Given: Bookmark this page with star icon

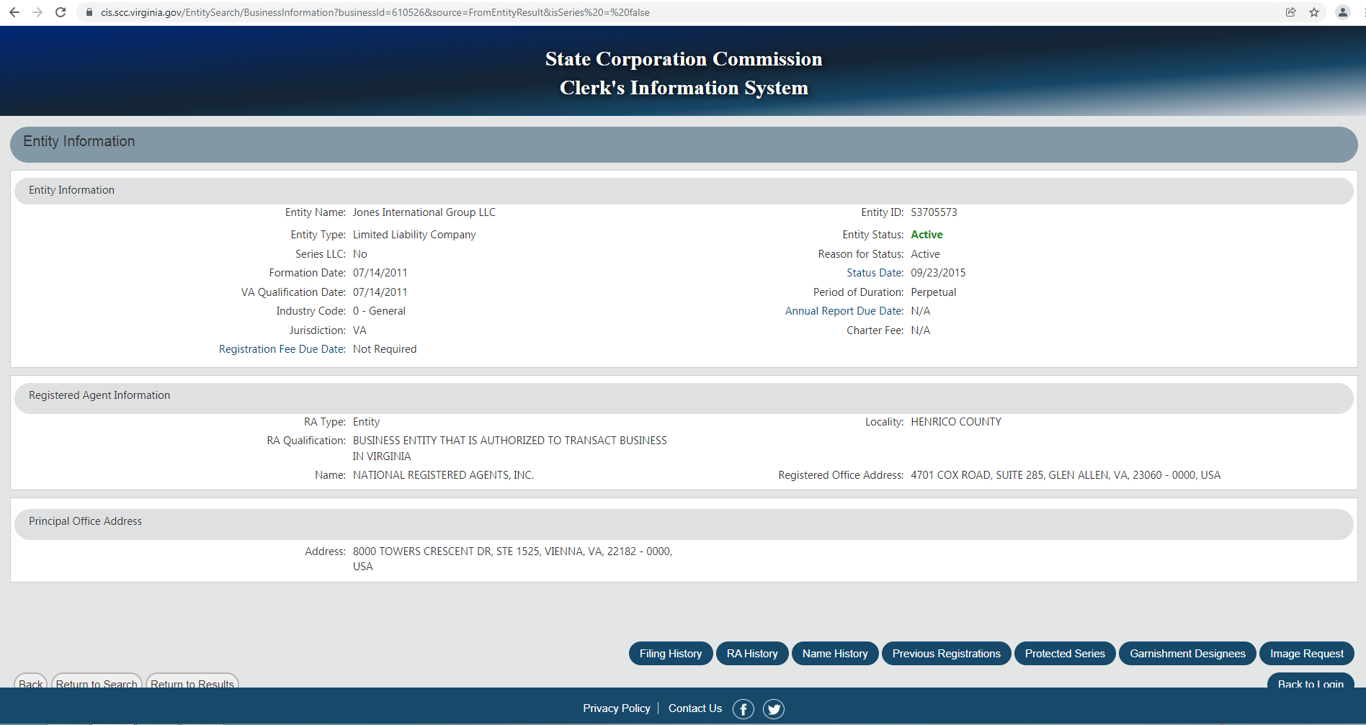Looking at the screenshot, I should (1314, 12).
